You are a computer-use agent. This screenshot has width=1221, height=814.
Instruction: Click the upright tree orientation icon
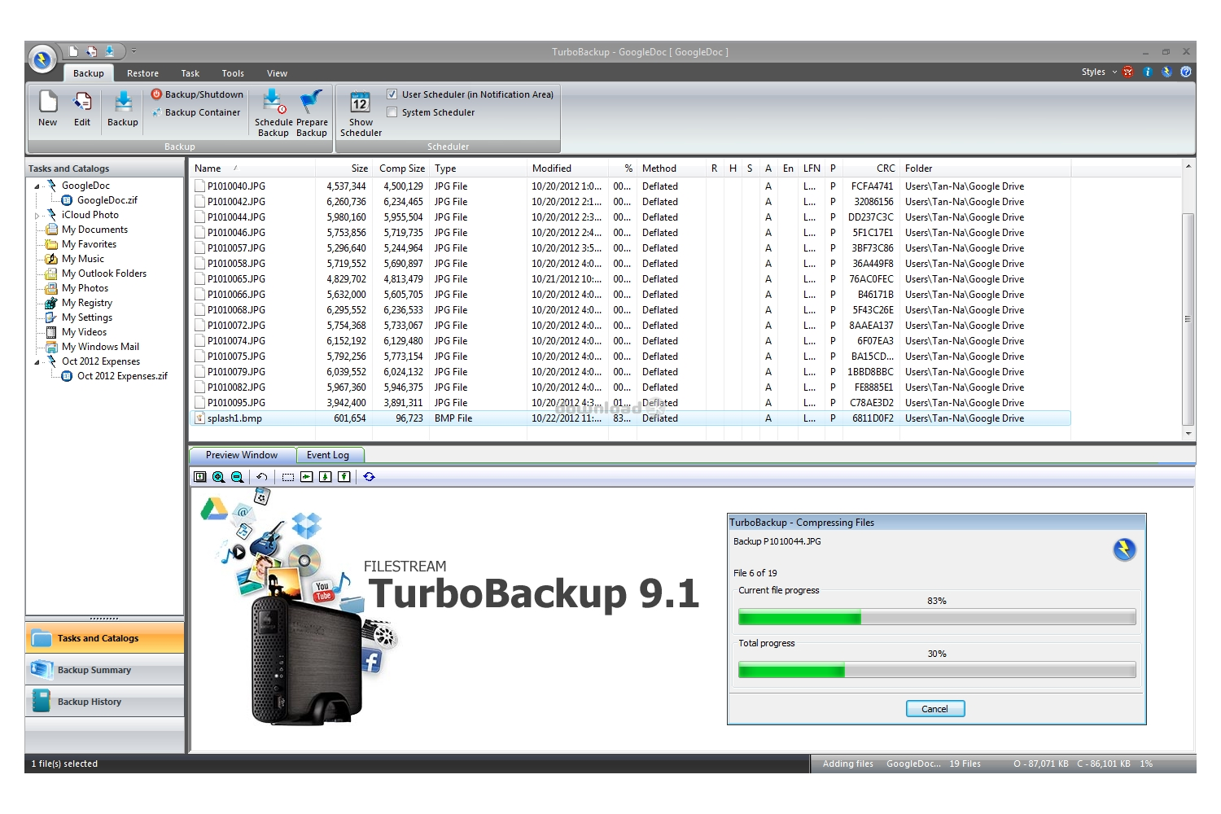[325, 477]
